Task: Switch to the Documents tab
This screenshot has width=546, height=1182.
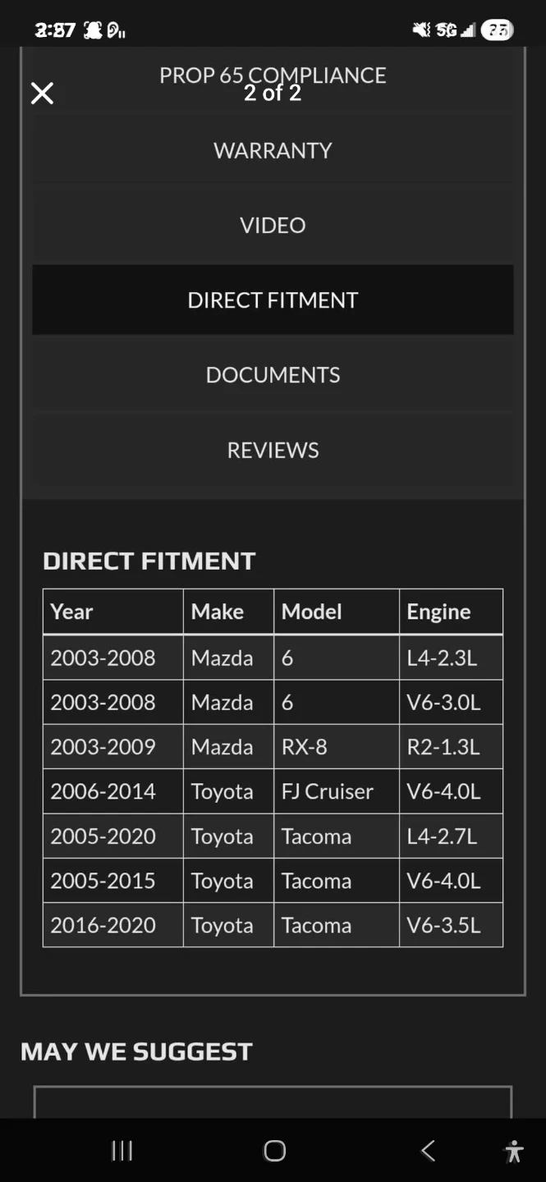Action: coord(273,374)
